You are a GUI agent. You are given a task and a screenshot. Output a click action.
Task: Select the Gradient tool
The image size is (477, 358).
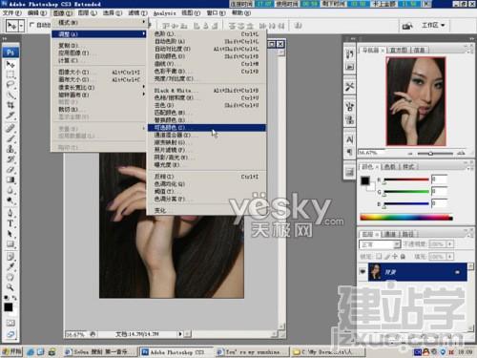[x=10, y=180]
